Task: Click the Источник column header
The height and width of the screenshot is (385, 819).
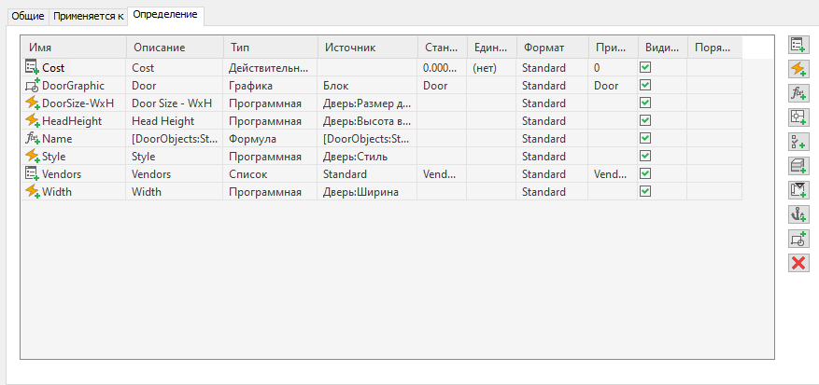Action: (349, 47)
